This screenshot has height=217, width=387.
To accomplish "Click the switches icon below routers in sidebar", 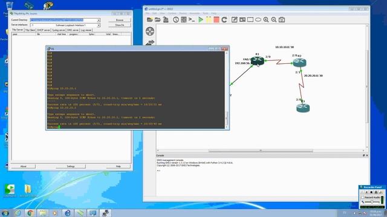I will (x=150, y=43).
